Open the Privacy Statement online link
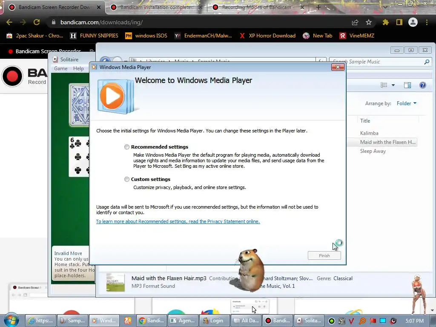Screen dimensions: 436x327 [178, 221]
